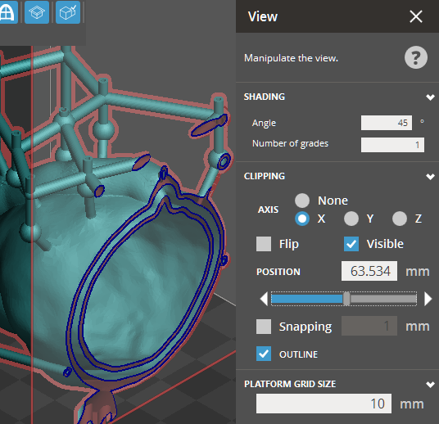Viewport: 439px width, 424px height.
Task: Click the left arrow of position slider
Action: point(264,299)
